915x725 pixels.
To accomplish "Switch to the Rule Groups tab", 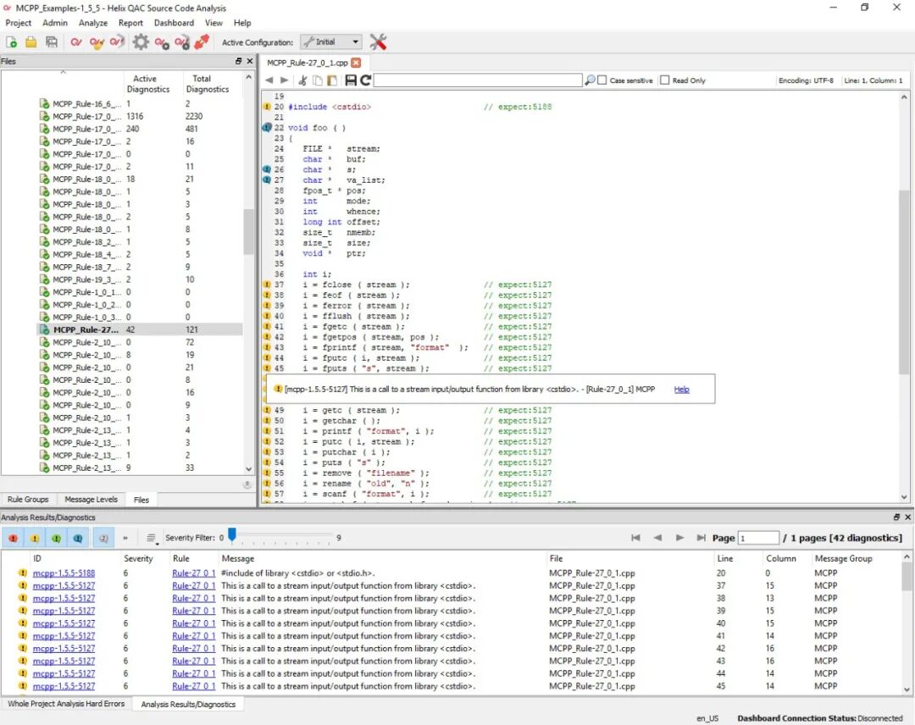I will (x=28, y=499).
